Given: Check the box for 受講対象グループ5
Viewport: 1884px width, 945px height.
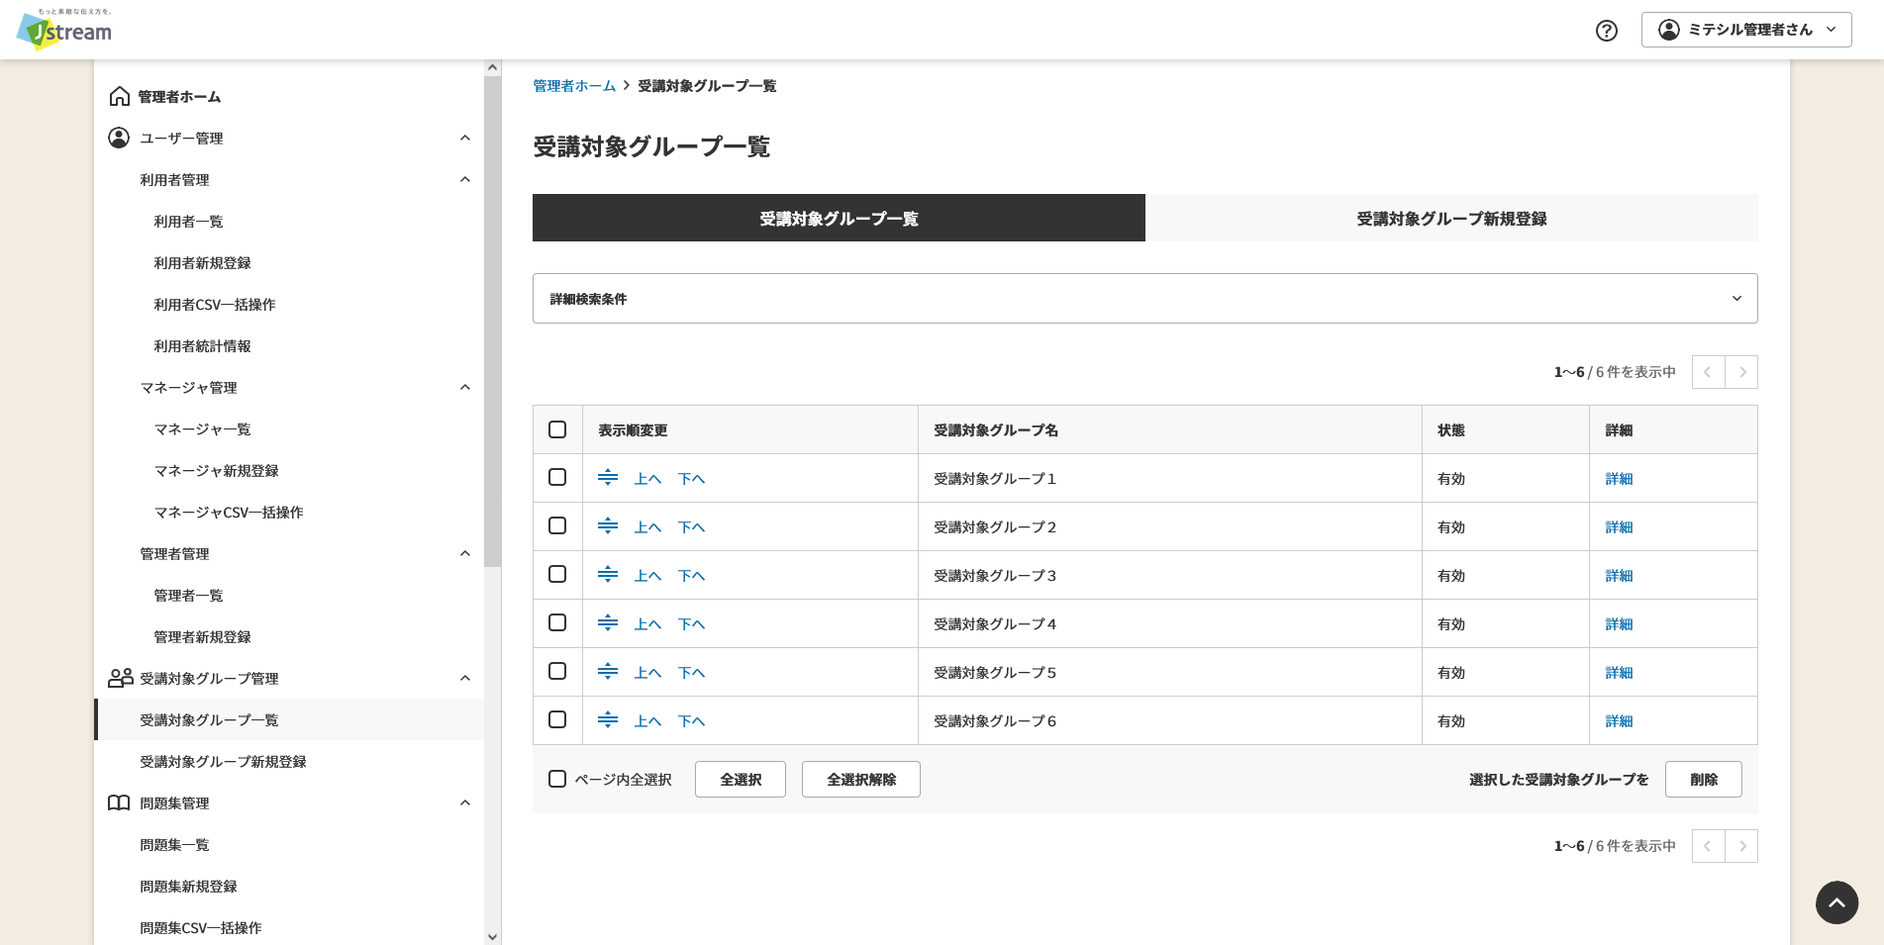Looking at the screenshot, I should pyautogui.click(x=557, y=671).
